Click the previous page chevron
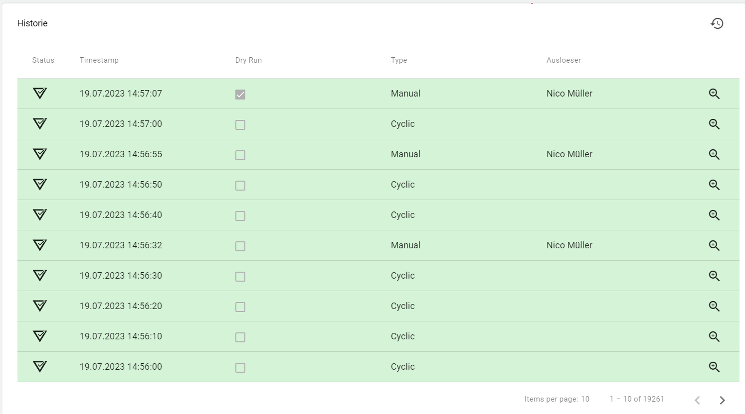Image resolution: width=745 pixels, height=414 pixels. coord(697,400)
